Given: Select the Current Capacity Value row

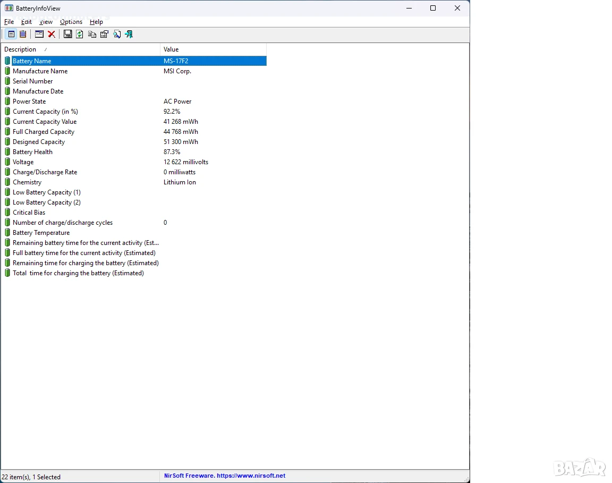Looking at the screenshot, I should pos(135,122).
